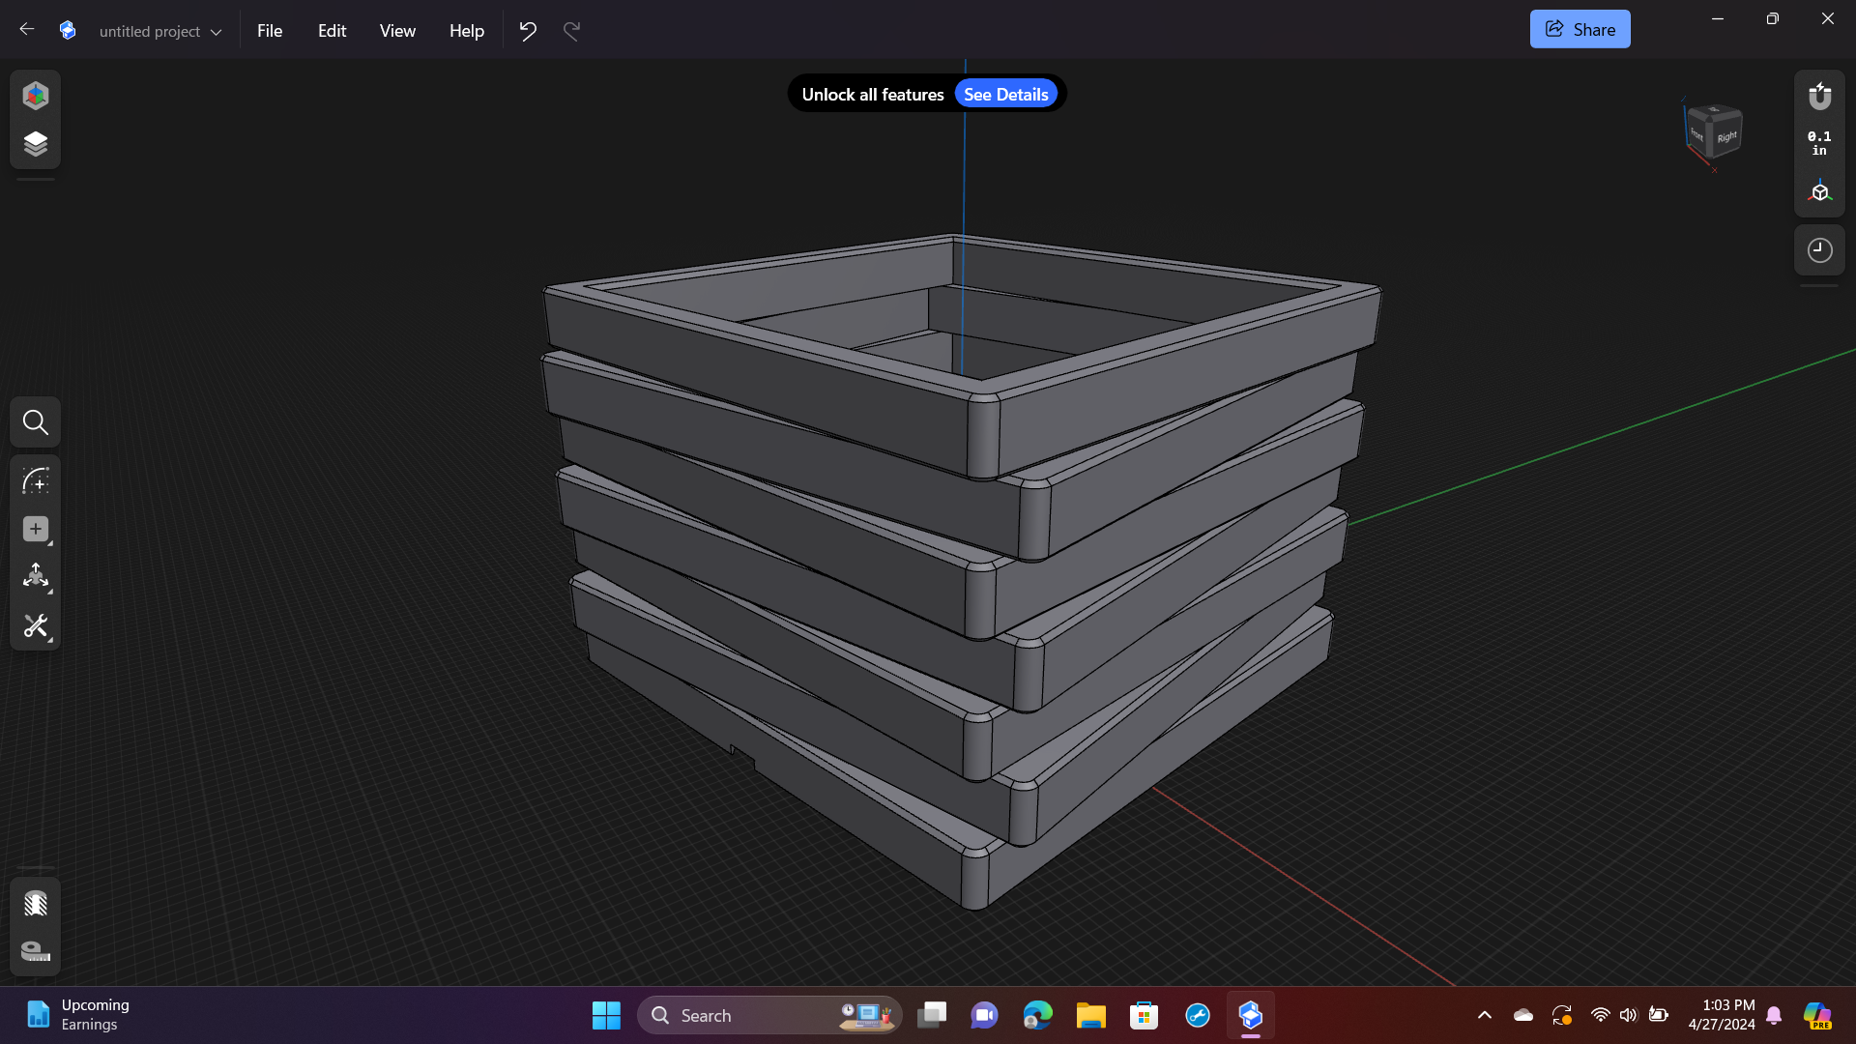Open the untitled project name dropdown
The image size is (1856, 1044).
pyautogui.click(x=160, y=30)
